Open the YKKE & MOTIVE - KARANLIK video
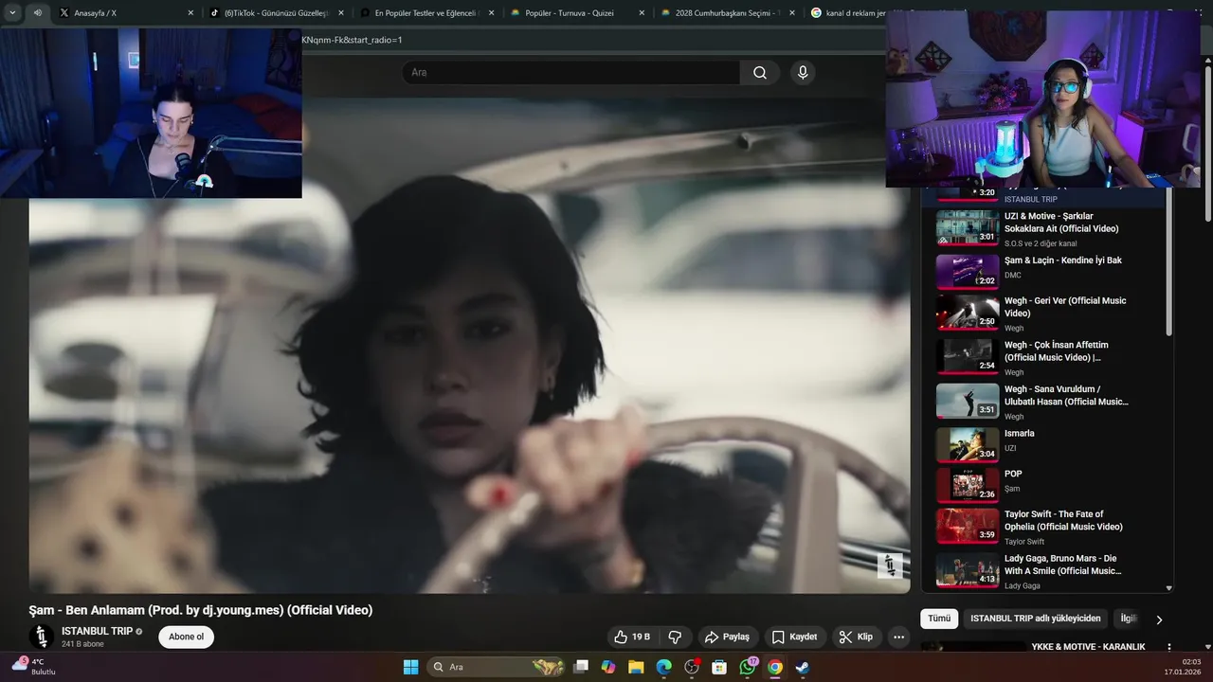This screenshot has height=682, width=1213. 1088,647
